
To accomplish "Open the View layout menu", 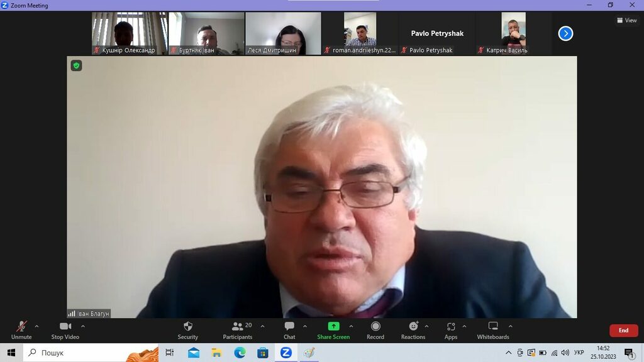I will click(x=627, y=20).
